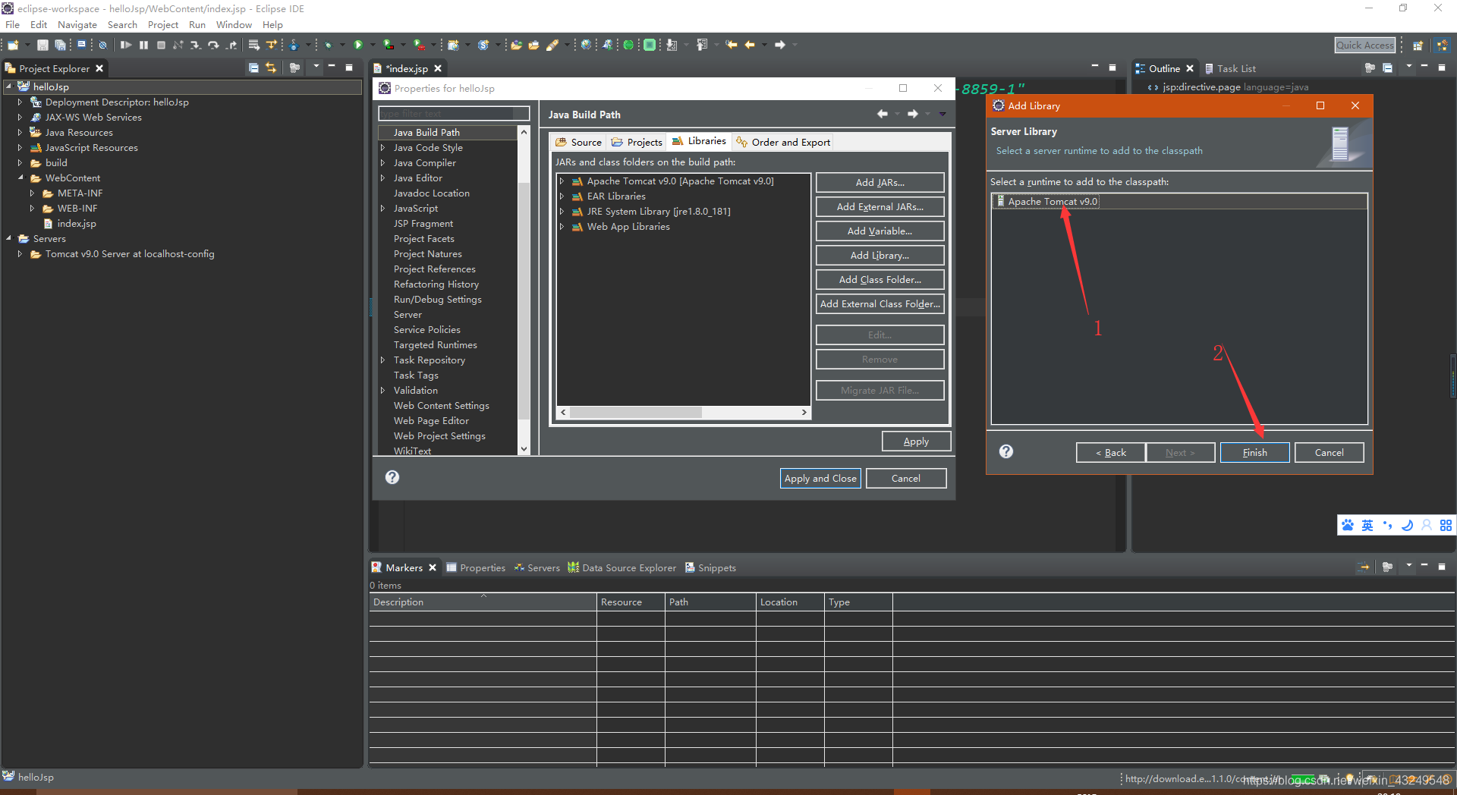The height and width of the screenshot is (795, 1457).
Task: Click the Debug bug toolbar icon
Action: click(x=328, y=46)
